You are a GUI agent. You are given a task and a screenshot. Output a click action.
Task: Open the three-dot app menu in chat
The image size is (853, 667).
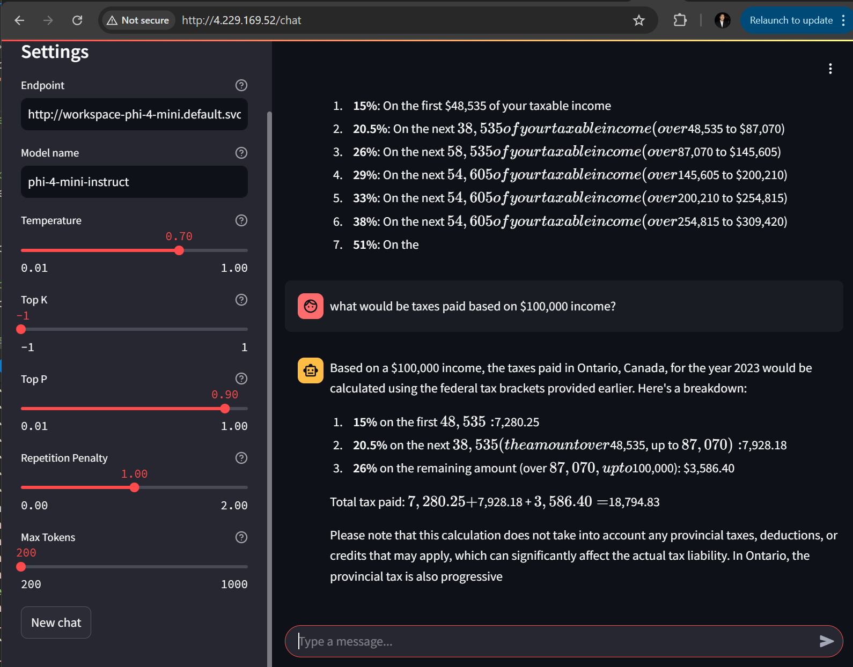(830, 69)
